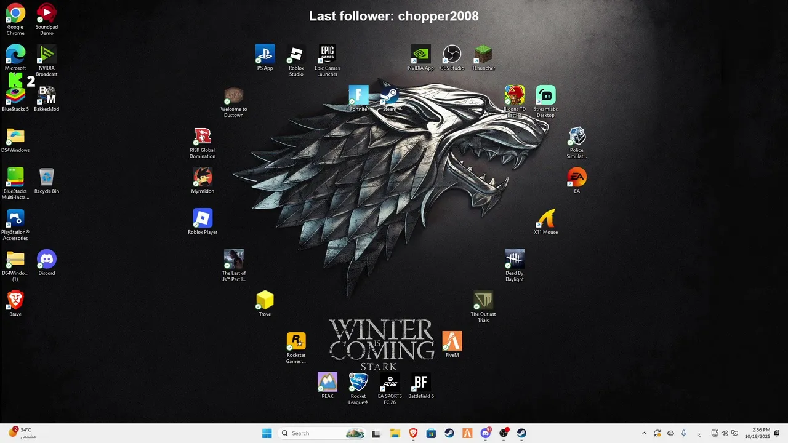Select the Bloons TD Battles icon
The width and height of the screenshot is (788, 443).
point(515,102)
